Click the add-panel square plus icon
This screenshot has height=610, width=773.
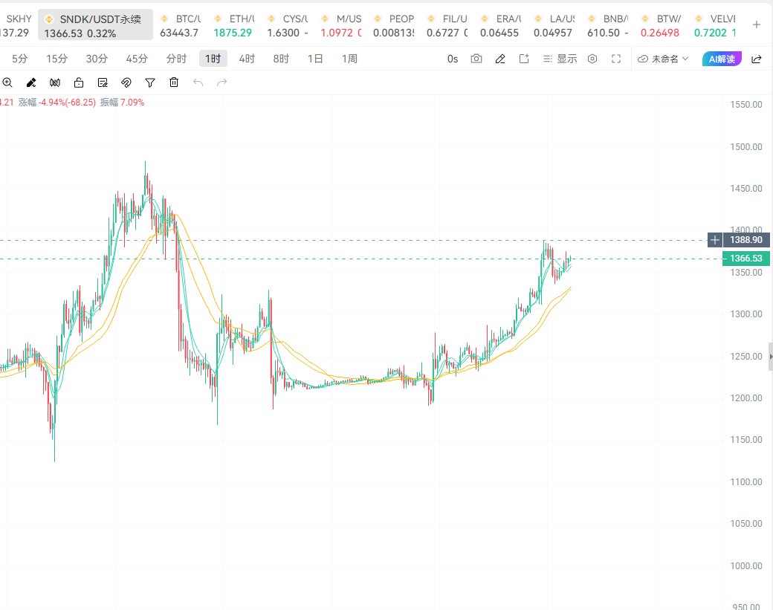[524, 59]
